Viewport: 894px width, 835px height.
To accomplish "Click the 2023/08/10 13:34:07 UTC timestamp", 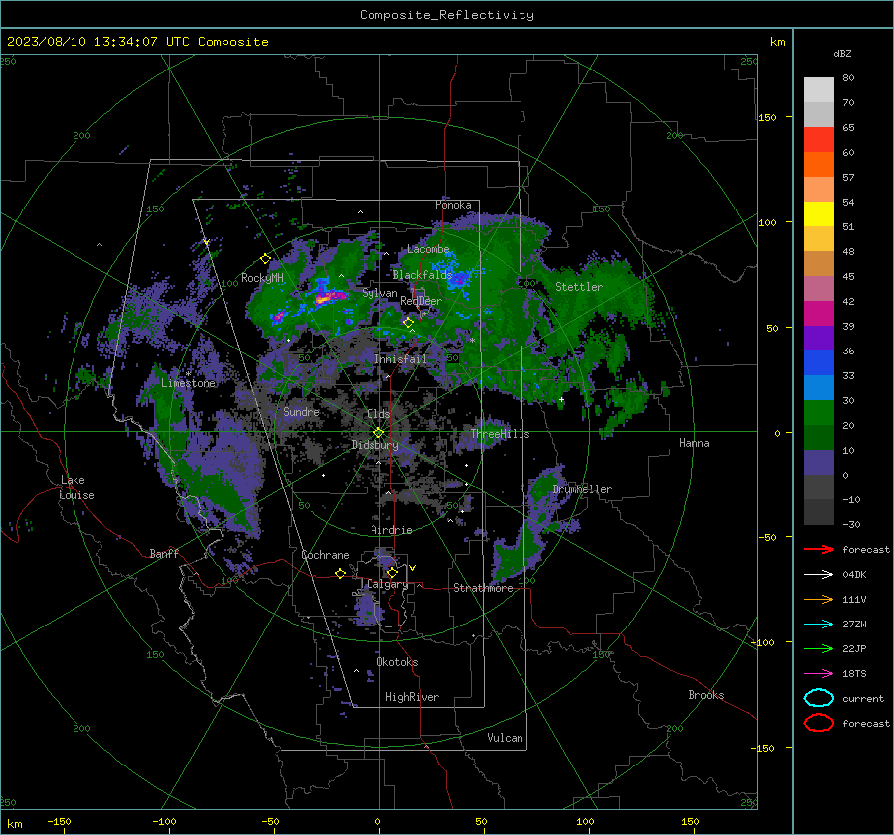I will click(137, 42).
